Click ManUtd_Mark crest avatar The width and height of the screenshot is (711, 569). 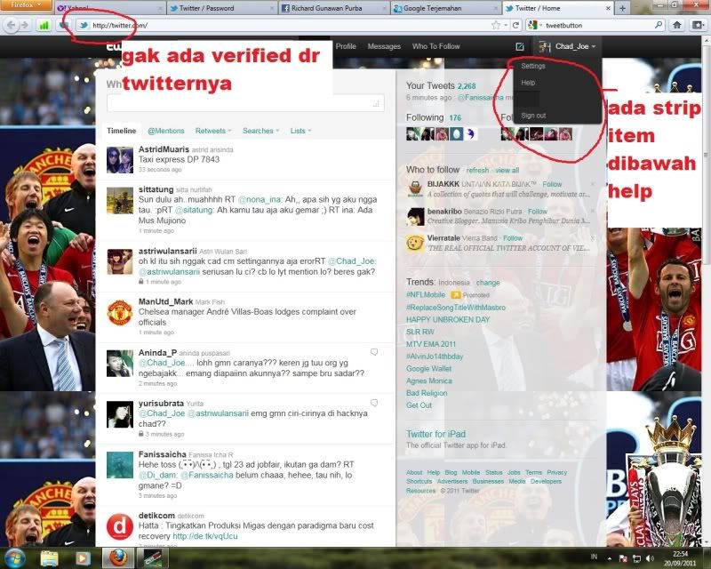(120, 312)
